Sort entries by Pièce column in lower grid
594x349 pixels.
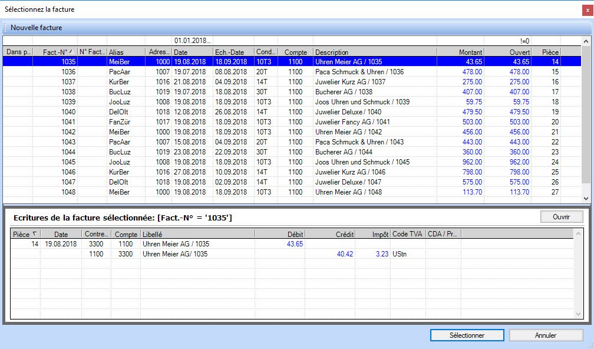[24, 234]
